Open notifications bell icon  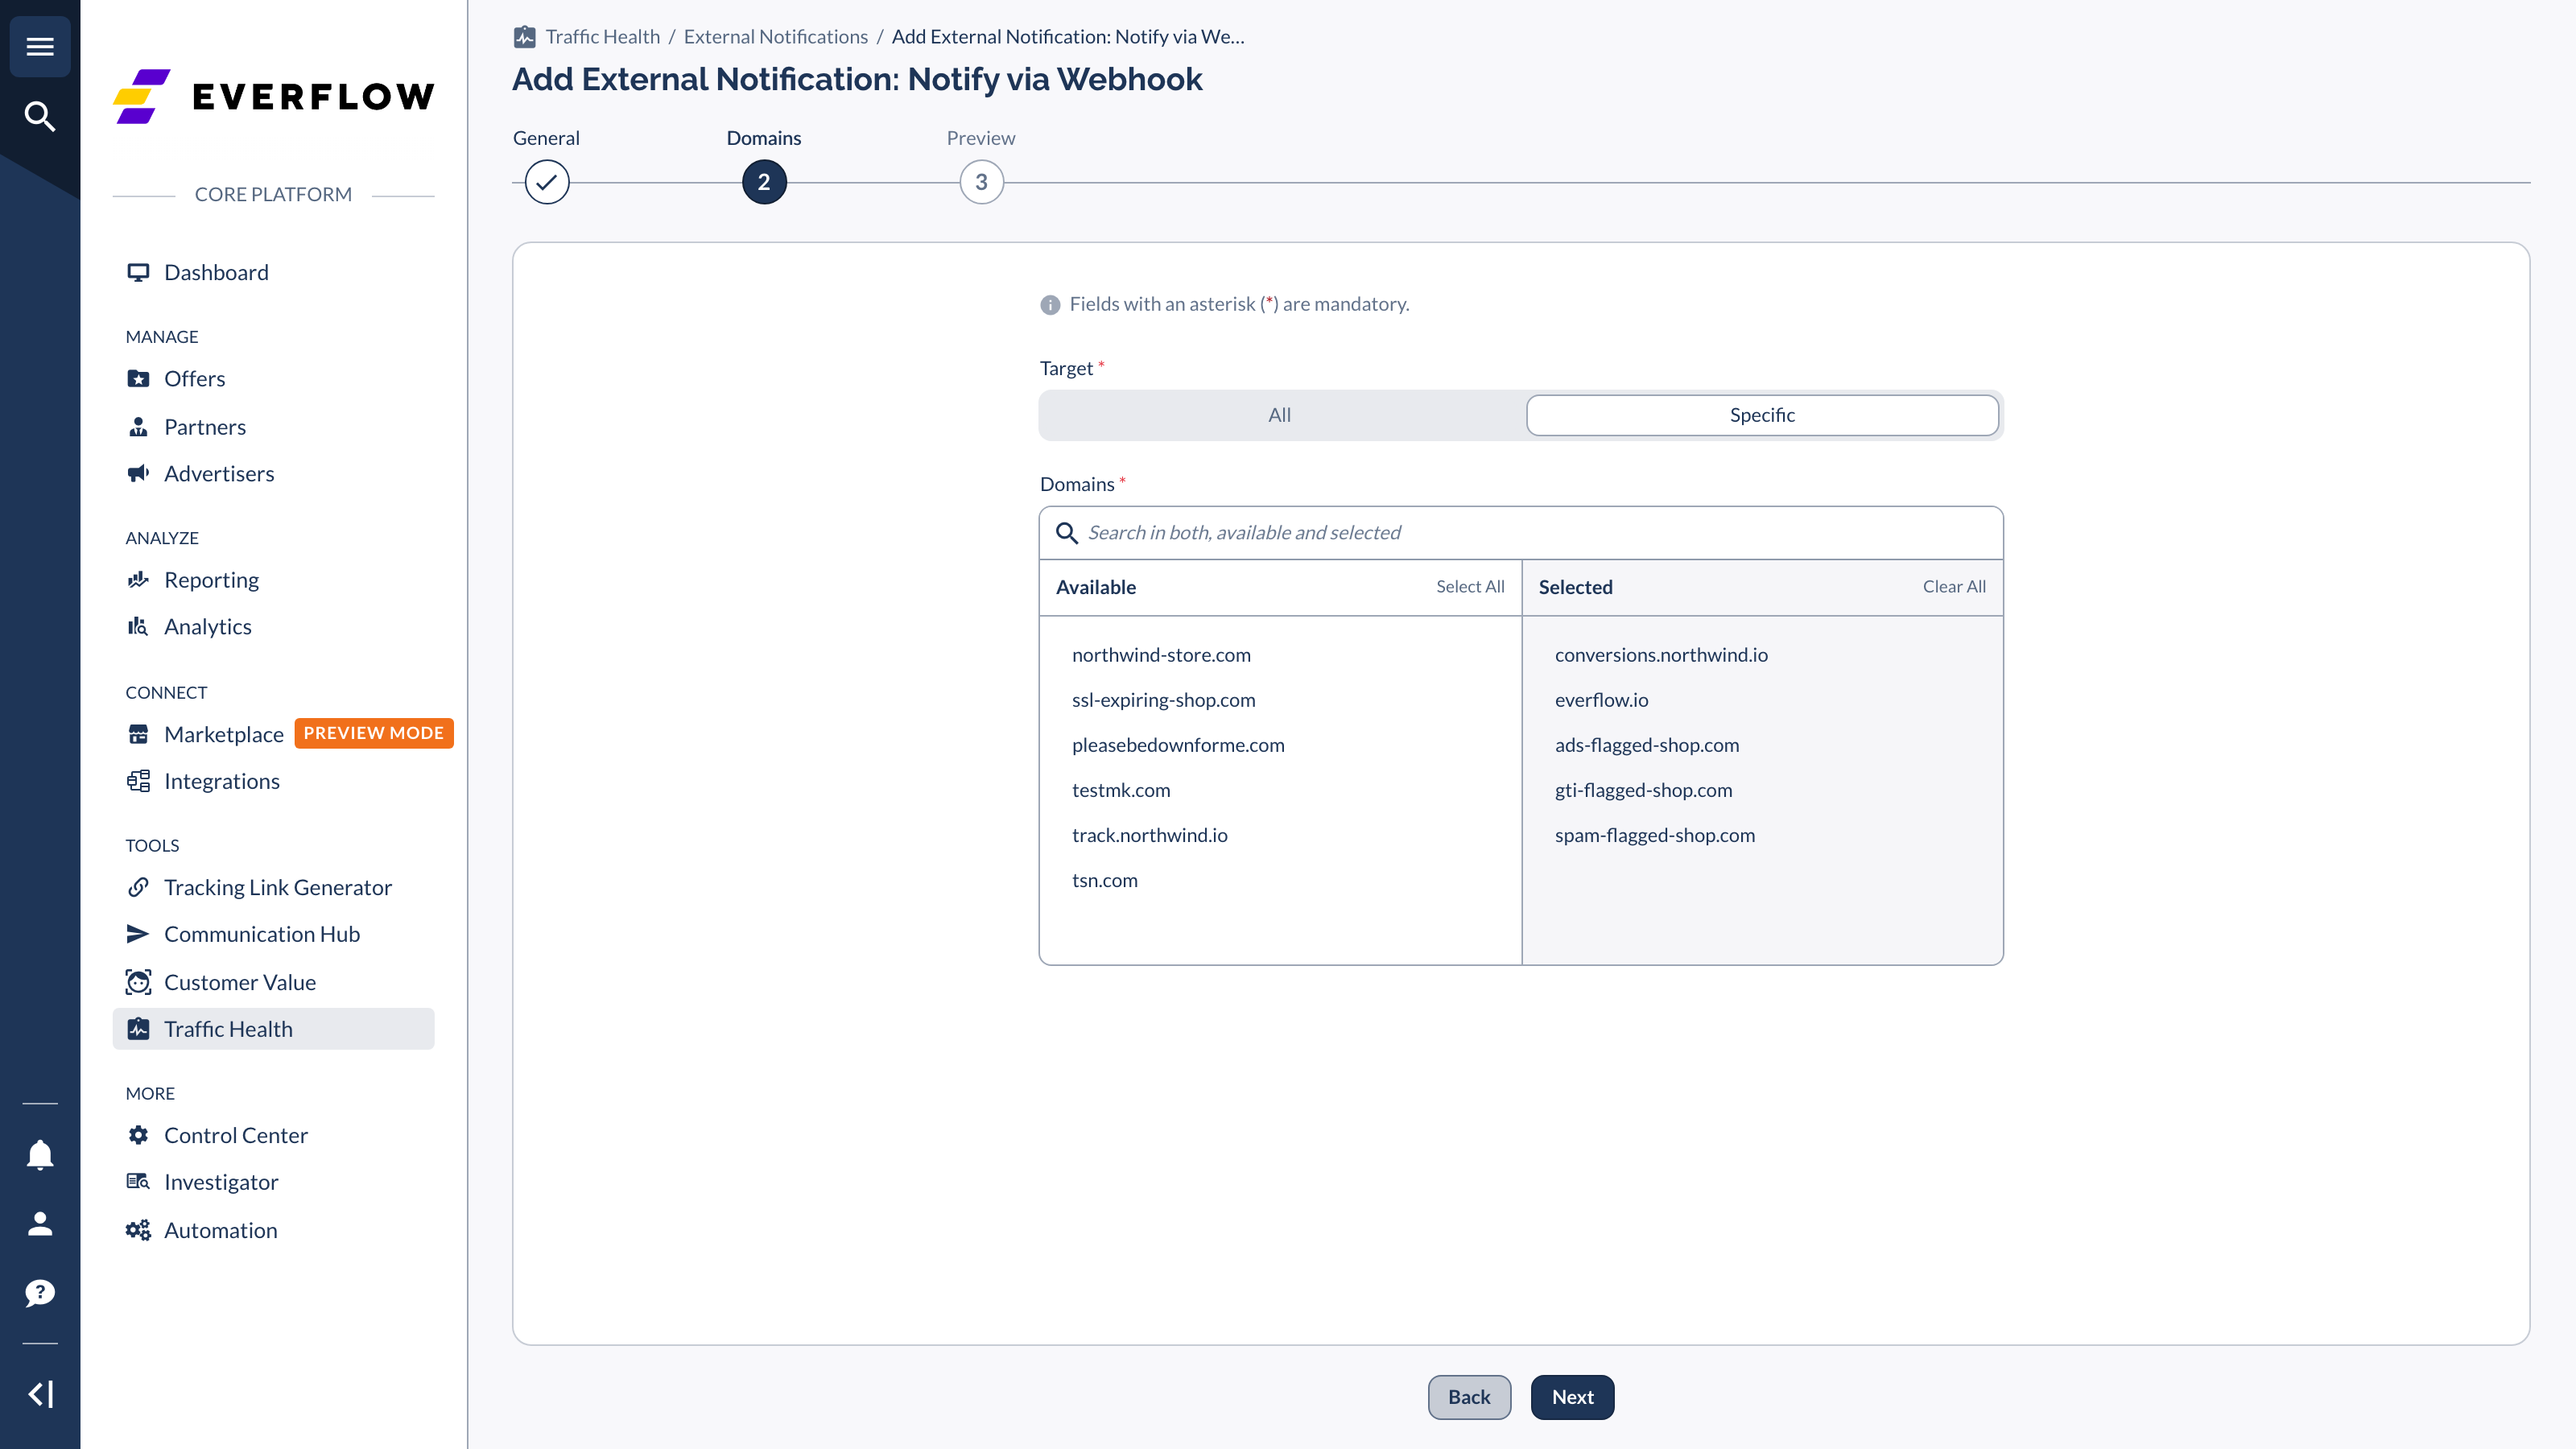(40, 1154)
